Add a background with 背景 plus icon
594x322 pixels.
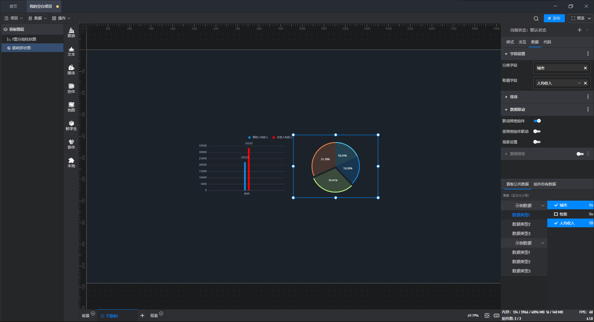(161, 314)
